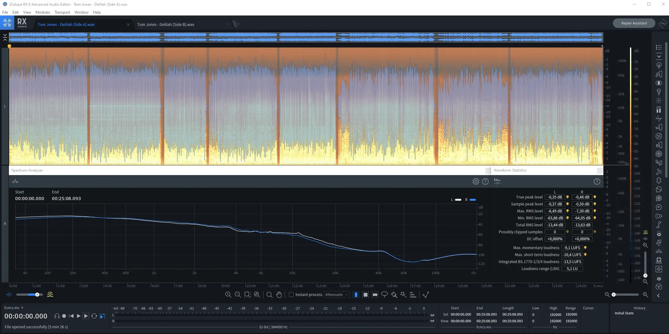The image size is (669, 334).
Task: Open Spectrum Analyzer settings gear
Action: click(x=476, y=181)
